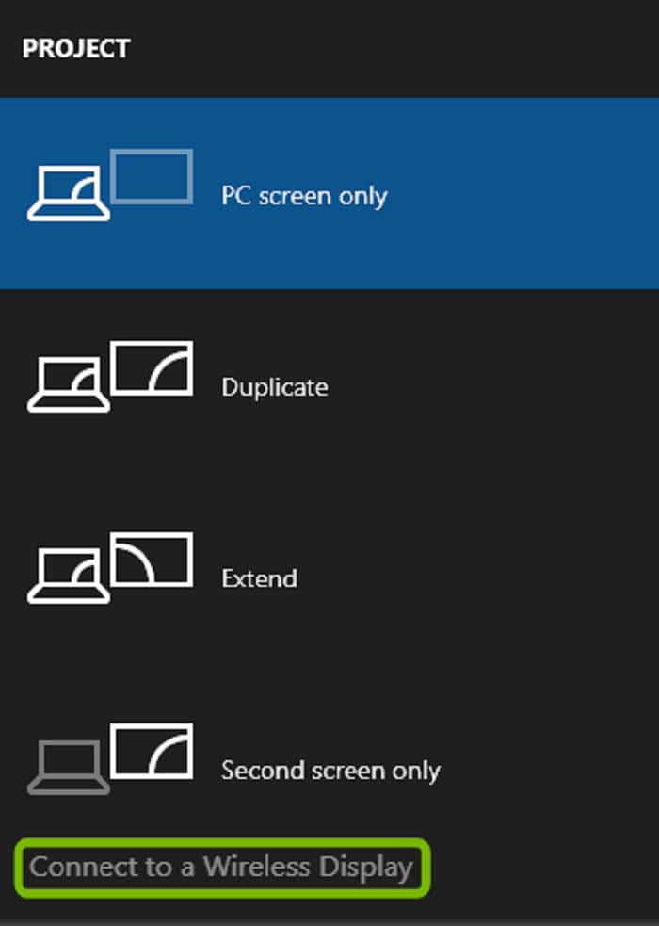Select the PC screen only label
659x926 pixels.
tap(304, 196)
